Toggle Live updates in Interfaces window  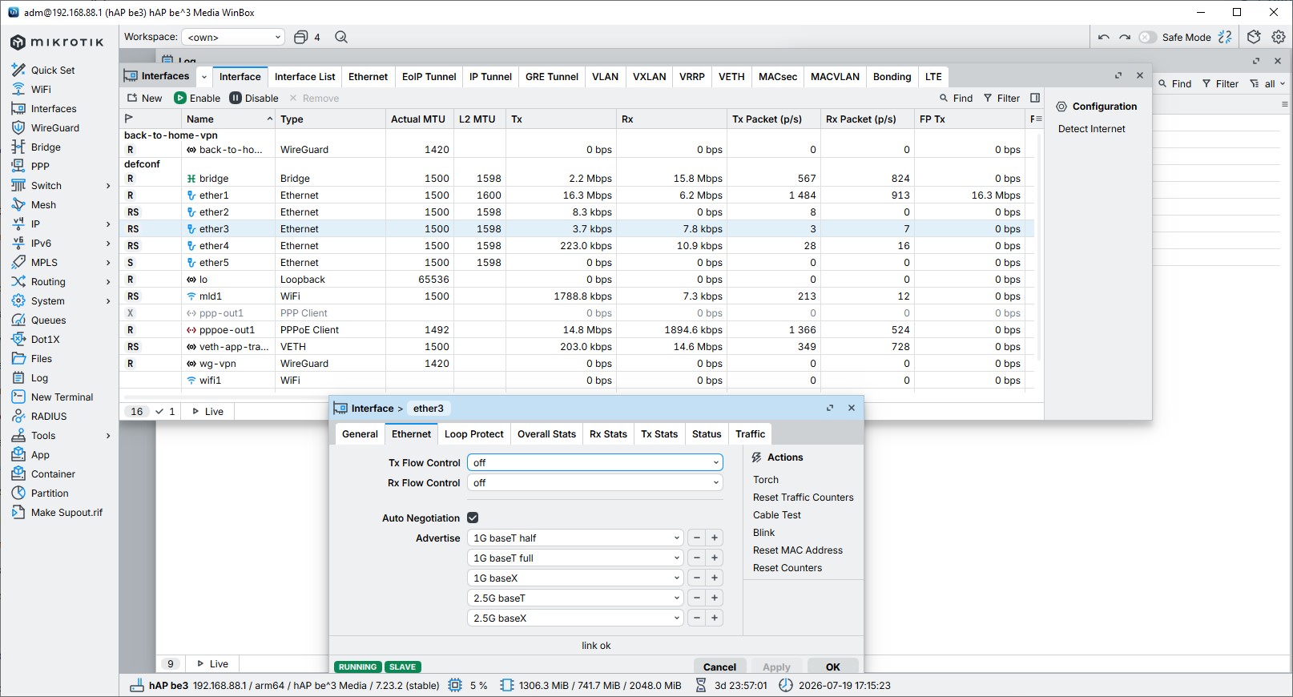click(x=207, y=411)
